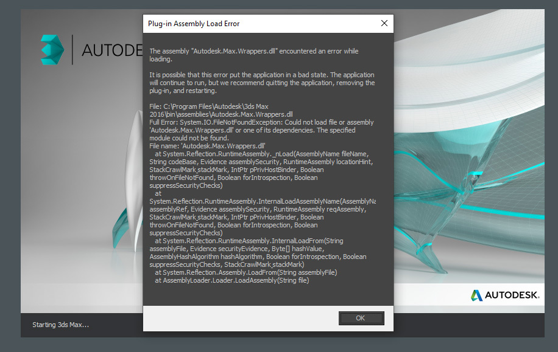
Task: Click the line starting "The assembly "Autodesk.Max.Wrappers.dll" encountered"
Action: click(254, 51)
